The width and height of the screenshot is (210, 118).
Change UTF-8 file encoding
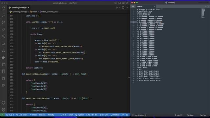coord(64,115)
